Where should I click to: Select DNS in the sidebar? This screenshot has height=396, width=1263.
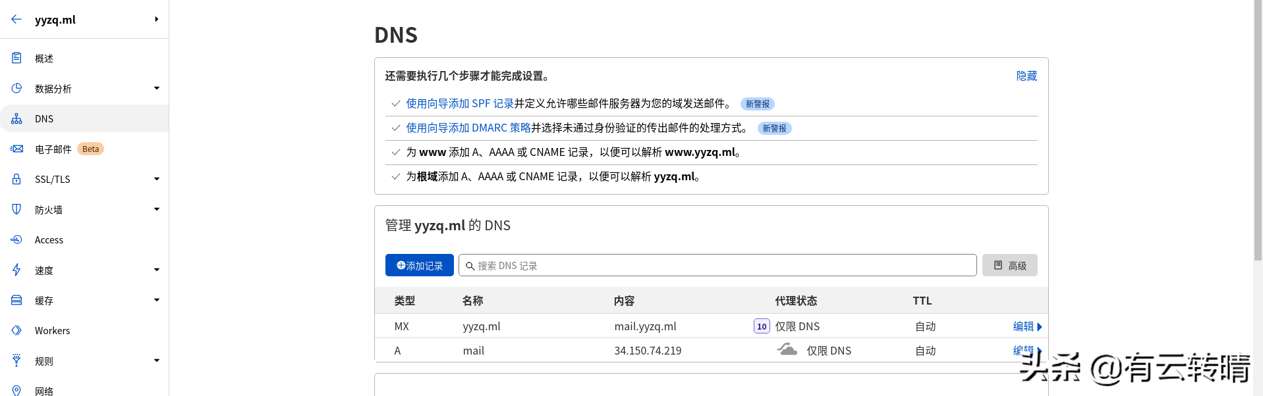point(44,119)
